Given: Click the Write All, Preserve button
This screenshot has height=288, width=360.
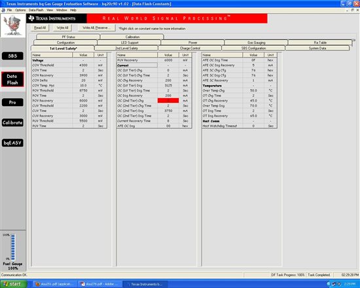Looking at the screenshot, I should (96, 27).
